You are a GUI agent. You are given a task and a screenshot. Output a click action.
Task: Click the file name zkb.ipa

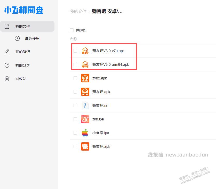[98, 119]
